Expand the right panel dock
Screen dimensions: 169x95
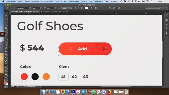168,11
